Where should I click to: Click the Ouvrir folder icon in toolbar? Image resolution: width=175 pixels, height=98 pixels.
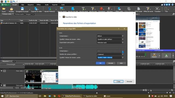point(4,9)
